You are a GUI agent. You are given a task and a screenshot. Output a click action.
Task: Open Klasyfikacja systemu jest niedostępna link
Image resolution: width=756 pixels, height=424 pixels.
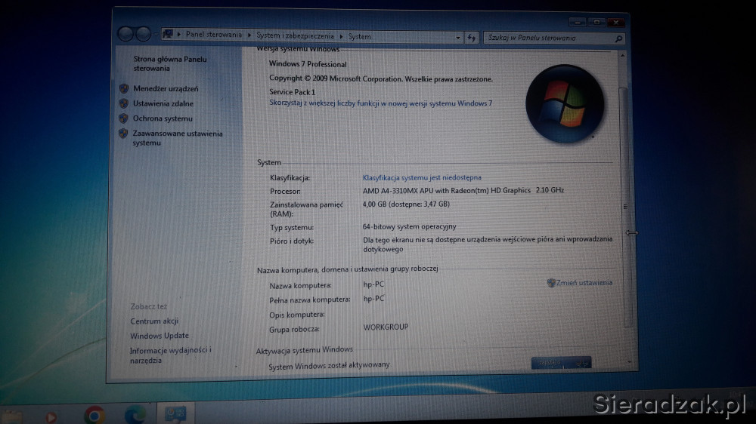(422, 177)
